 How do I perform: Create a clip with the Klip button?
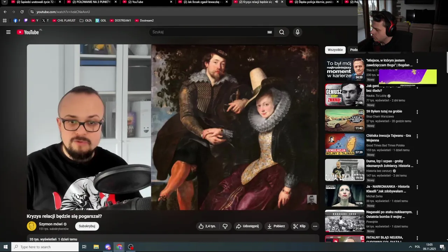click(x=299, y=226)
